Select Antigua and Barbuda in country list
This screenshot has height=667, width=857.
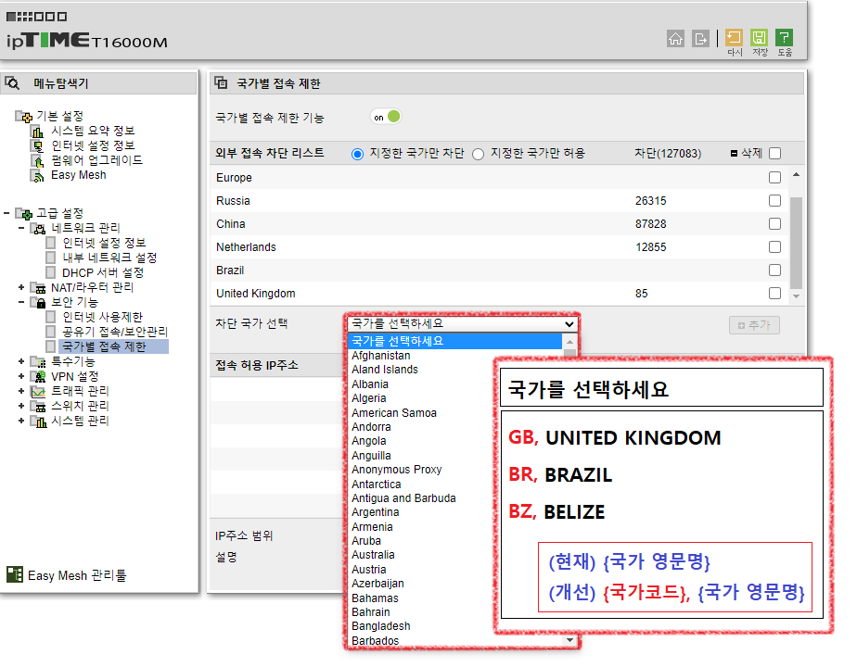coord(403,497)
